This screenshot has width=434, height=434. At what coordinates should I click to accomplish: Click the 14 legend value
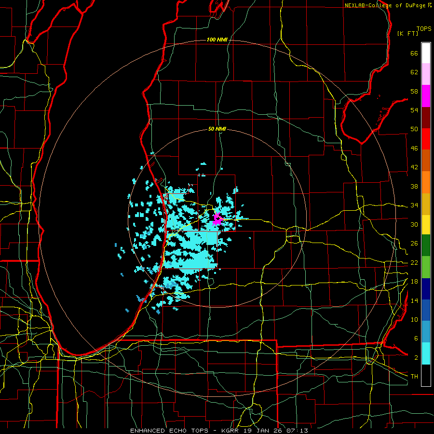tap(414, 300)
